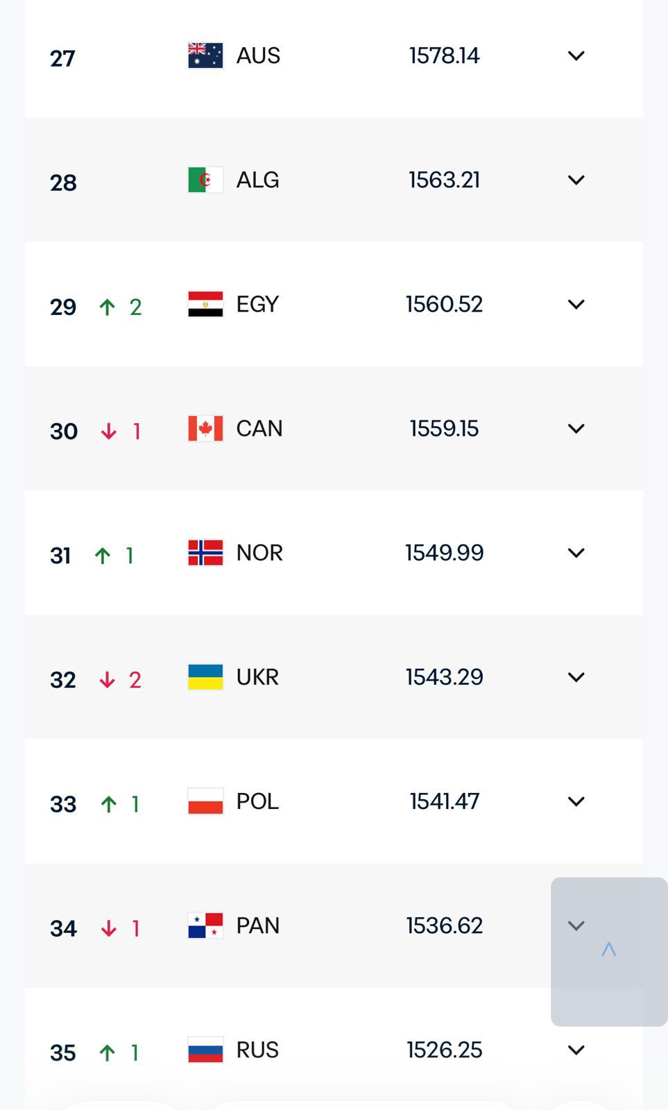Screen dimensions: 668x1110
Task: Show details for POL row
Action: click(x=576, y=801)
